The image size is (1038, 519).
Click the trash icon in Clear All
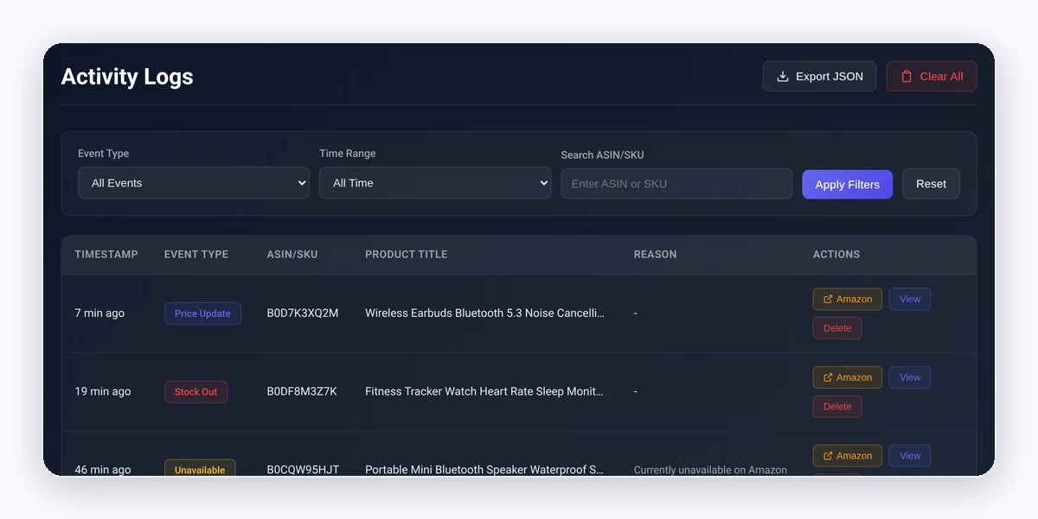pyautogui.click(x=907, y=76)
